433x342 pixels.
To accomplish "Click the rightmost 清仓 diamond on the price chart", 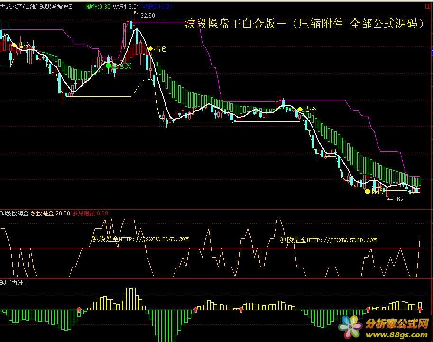I will coord(300,110).
